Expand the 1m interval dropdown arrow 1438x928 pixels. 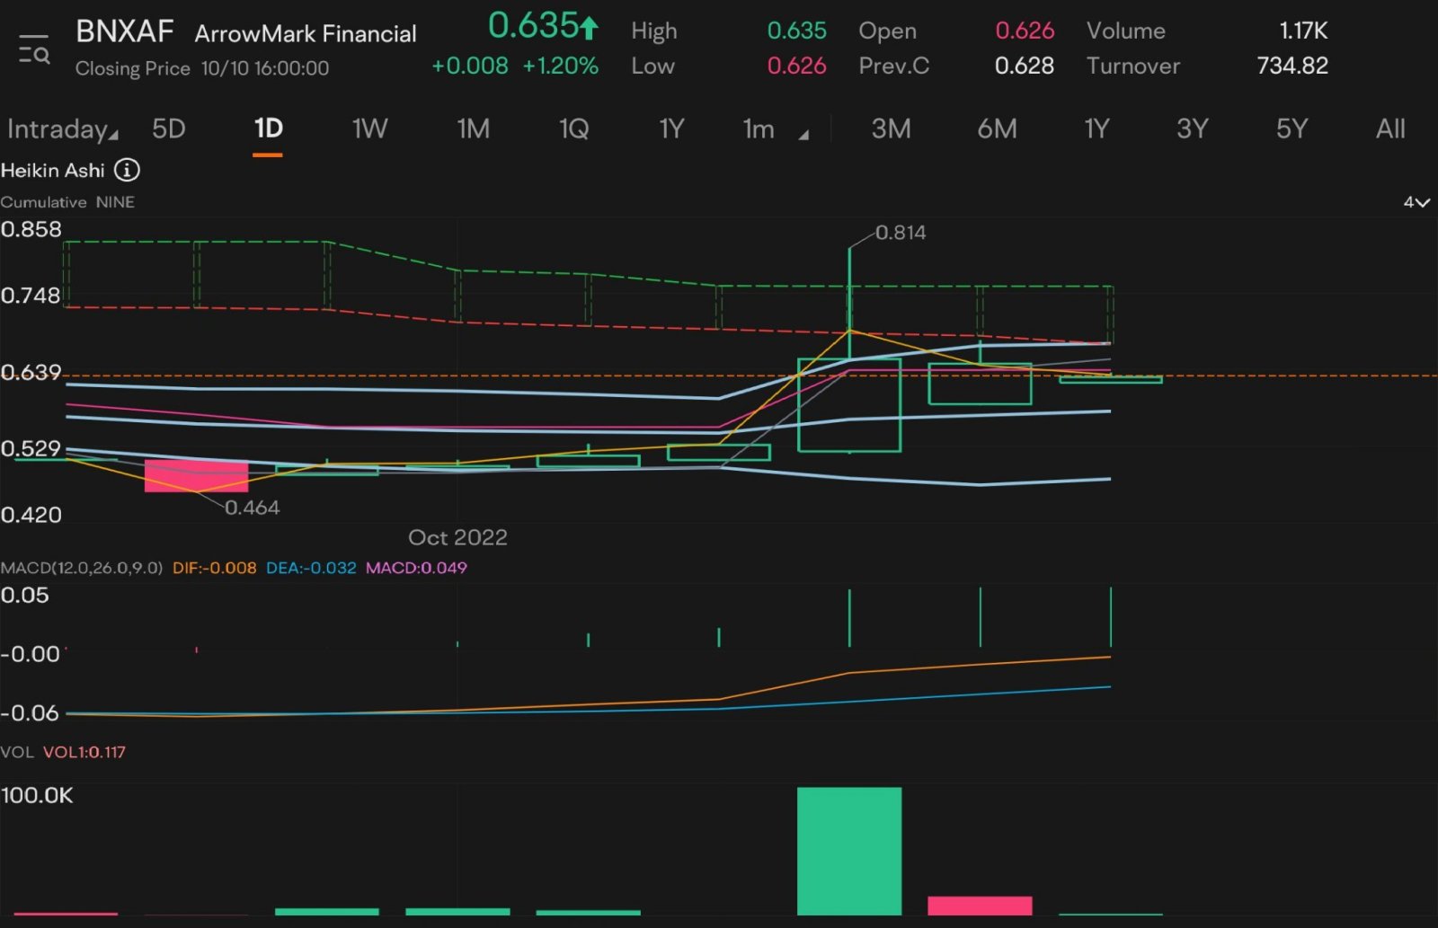click(x=803, y=135)
